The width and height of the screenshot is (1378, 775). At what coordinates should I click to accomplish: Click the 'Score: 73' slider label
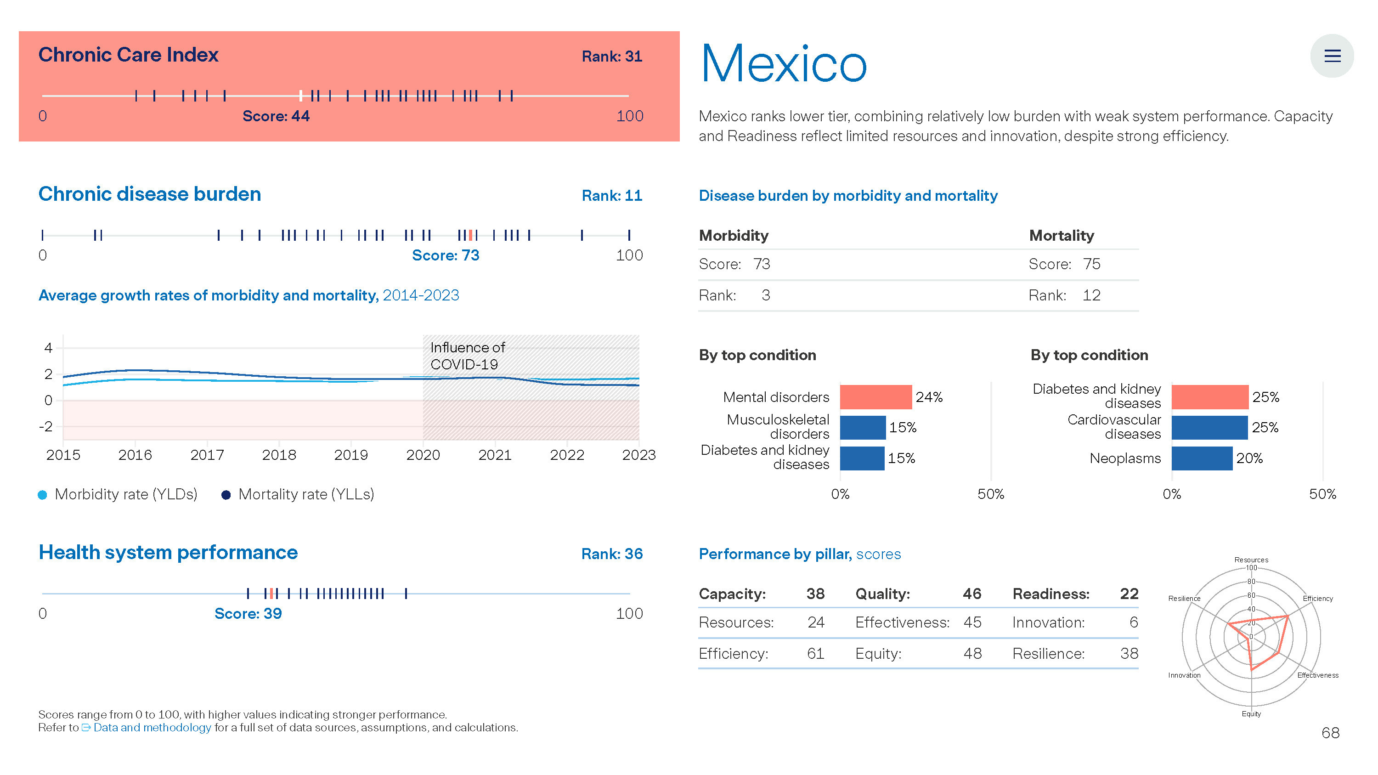point(446,255)
